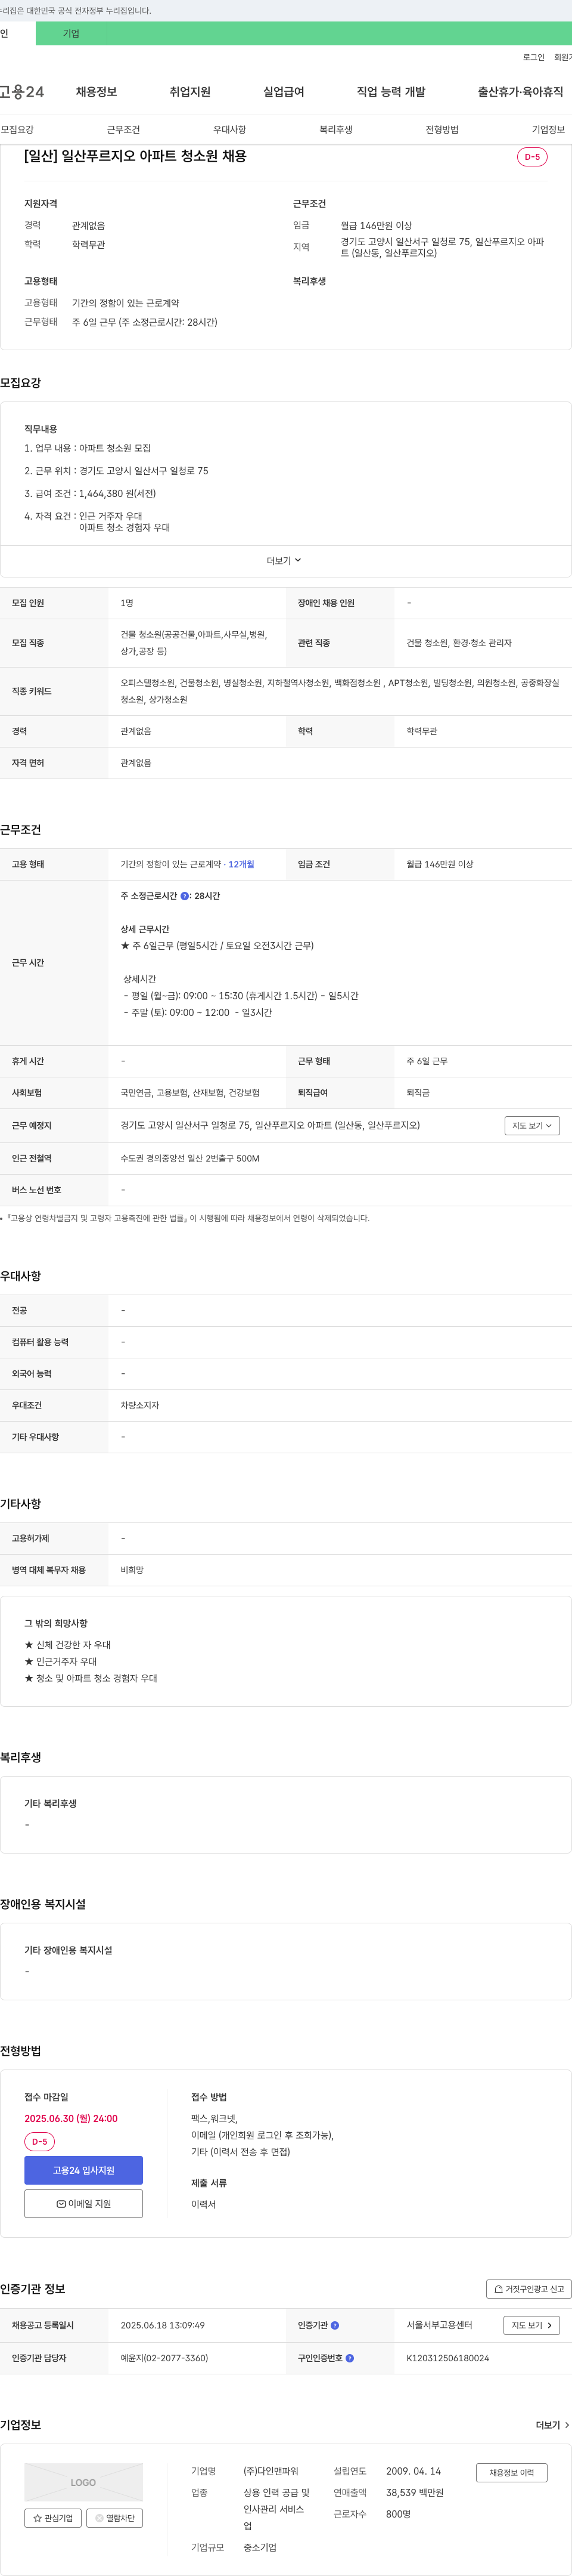The height and width of the screenshot is (2576, 572).
Task: Select the 주 6일 근무 value in 근무 형태 row
Action: (426, 1061)
